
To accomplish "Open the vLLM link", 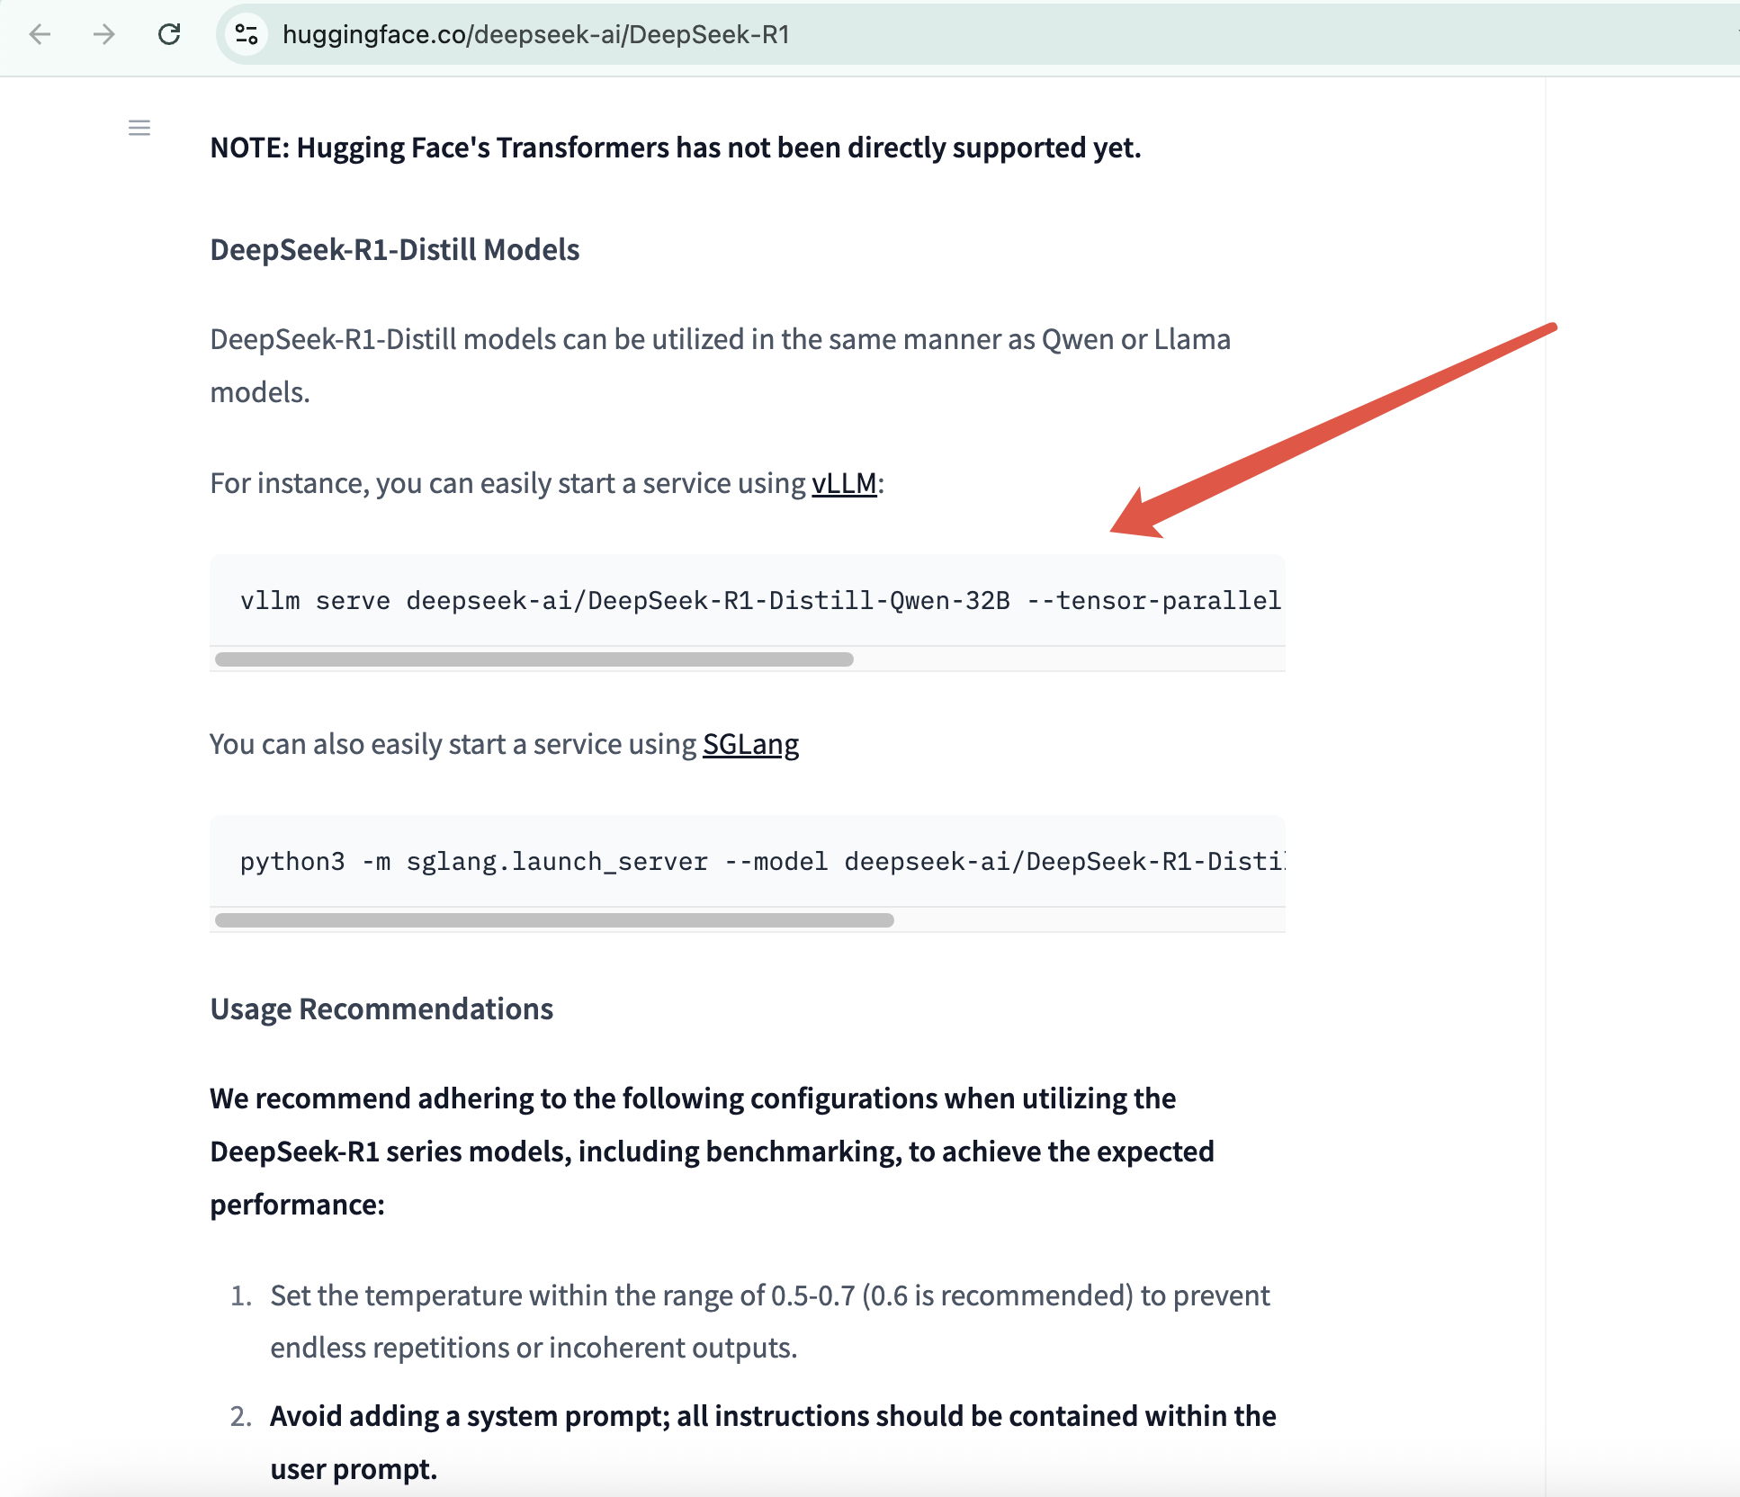I will point(844,483).
